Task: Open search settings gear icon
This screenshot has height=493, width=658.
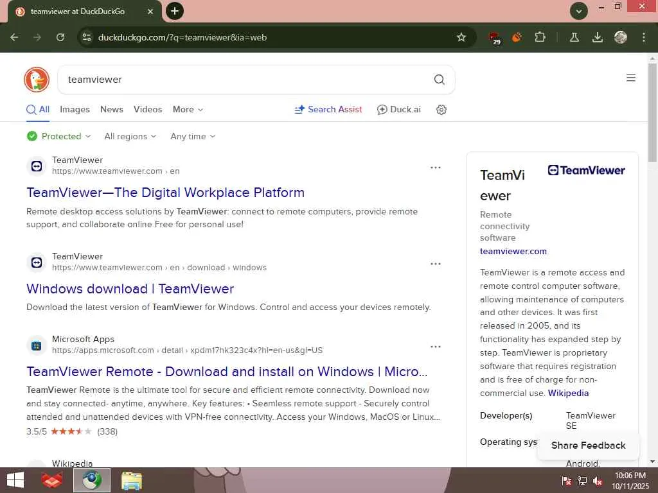Action: (x=441, y=109)
